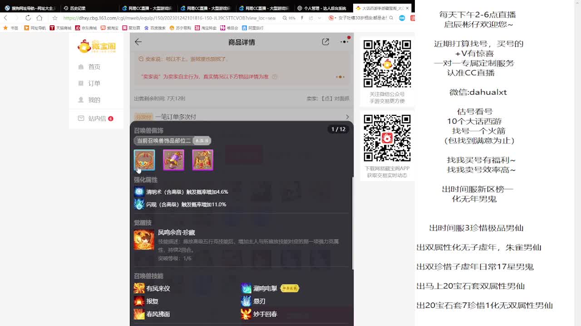Click the 当前召唤兽饰品部位二 label
The image size is (581, 326).
tap(164, 141)
